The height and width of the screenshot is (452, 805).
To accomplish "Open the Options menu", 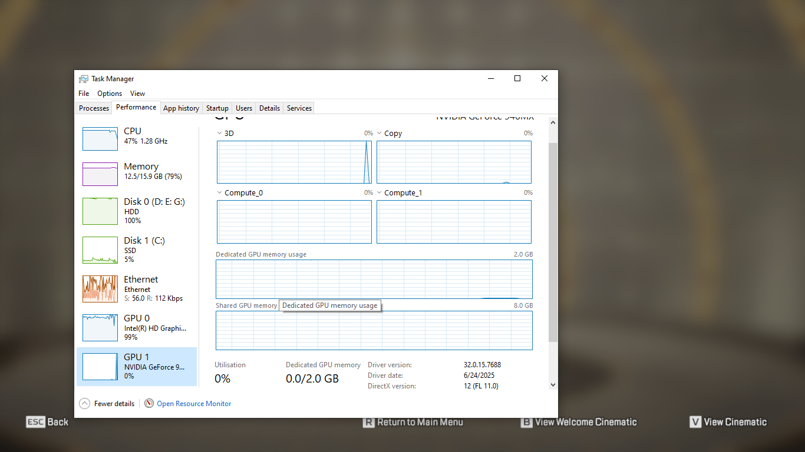I will coord(110,94).
